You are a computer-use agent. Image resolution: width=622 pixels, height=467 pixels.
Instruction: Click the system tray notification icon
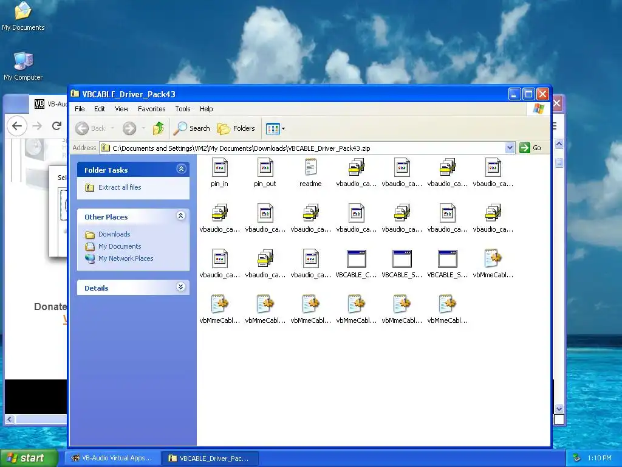[x=577, y=458]
